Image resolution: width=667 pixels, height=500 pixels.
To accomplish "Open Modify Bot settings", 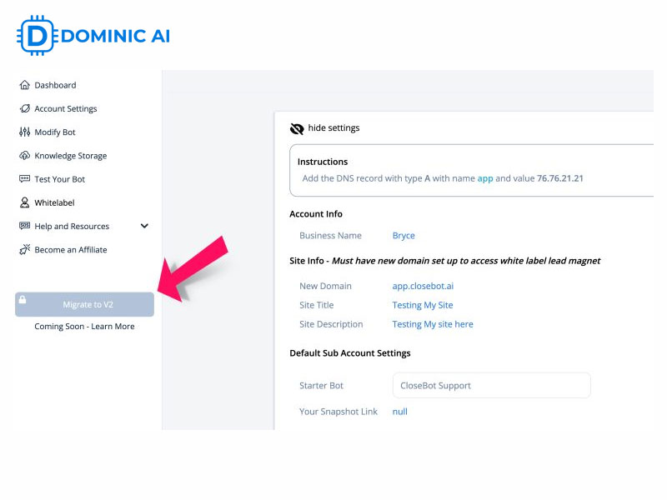I will [24, 132].
